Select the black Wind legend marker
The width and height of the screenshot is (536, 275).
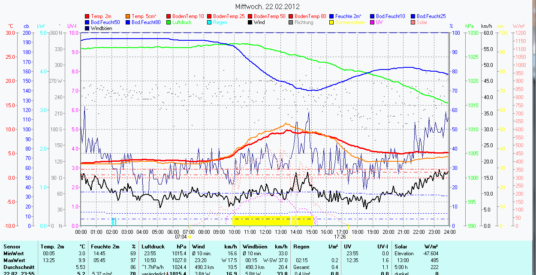coord(250,22)
